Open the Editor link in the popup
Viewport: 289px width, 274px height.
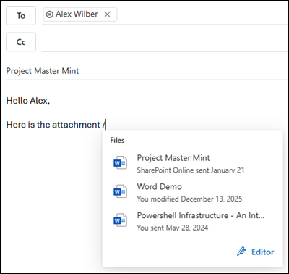point(255,252)
